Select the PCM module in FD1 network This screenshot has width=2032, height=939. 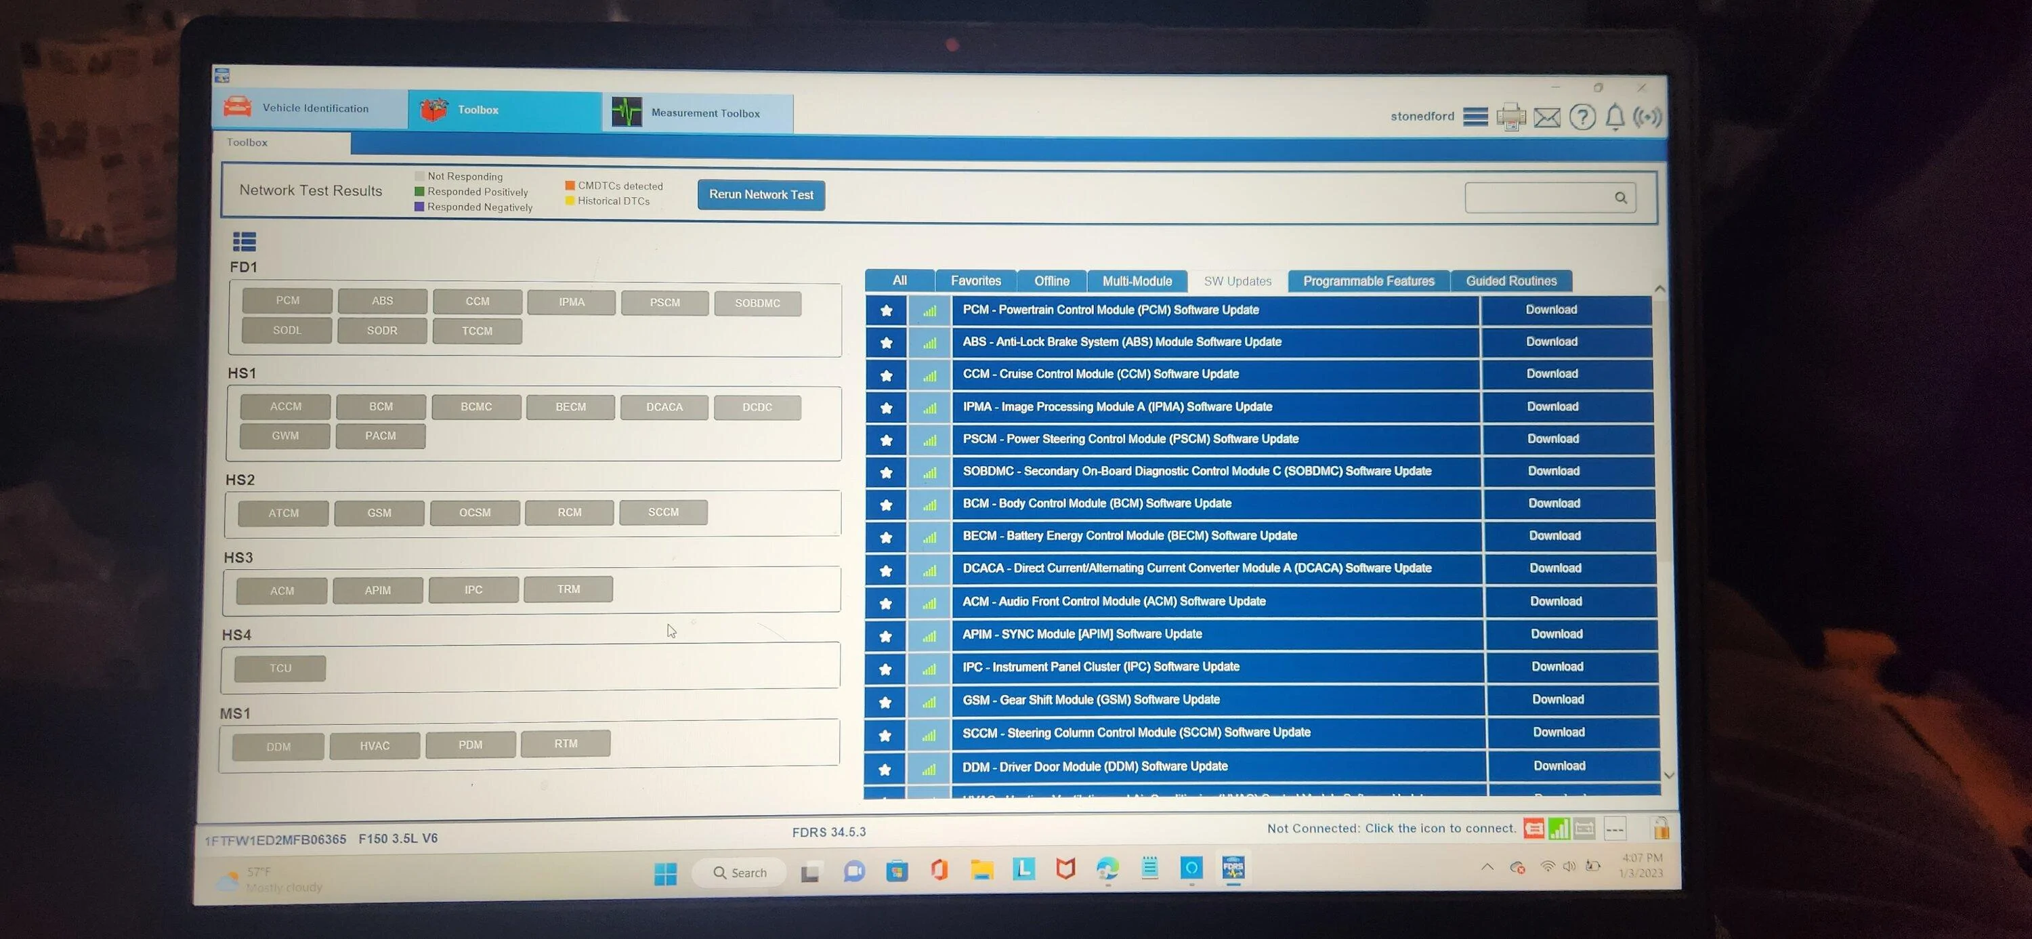click(287, 301)
